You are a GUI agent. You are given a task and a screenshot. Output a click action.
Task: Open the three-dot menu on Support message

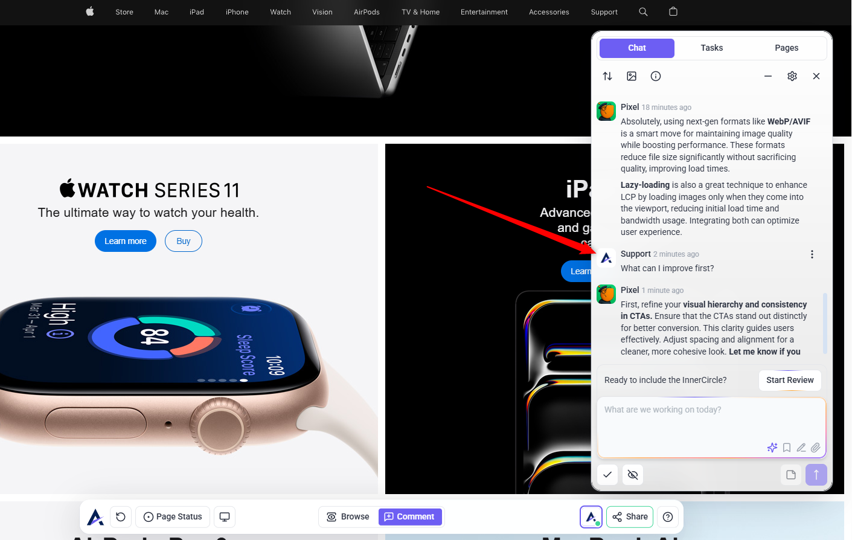(x=812, y=254)
